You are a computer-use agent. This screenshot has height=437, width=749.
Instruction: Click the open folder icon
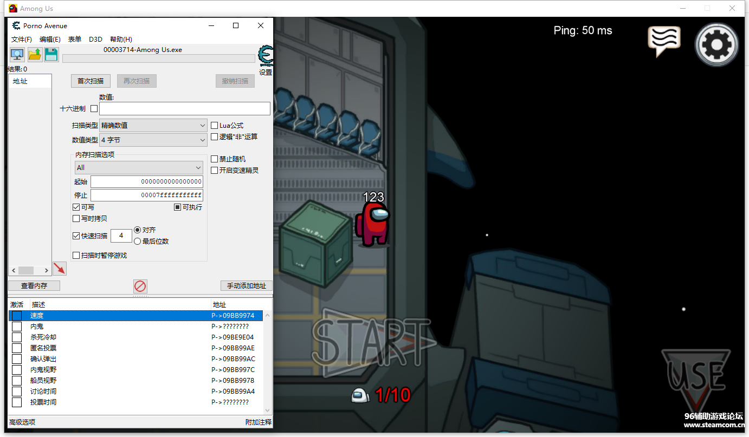pyautogui.click(x=35, y=55)
